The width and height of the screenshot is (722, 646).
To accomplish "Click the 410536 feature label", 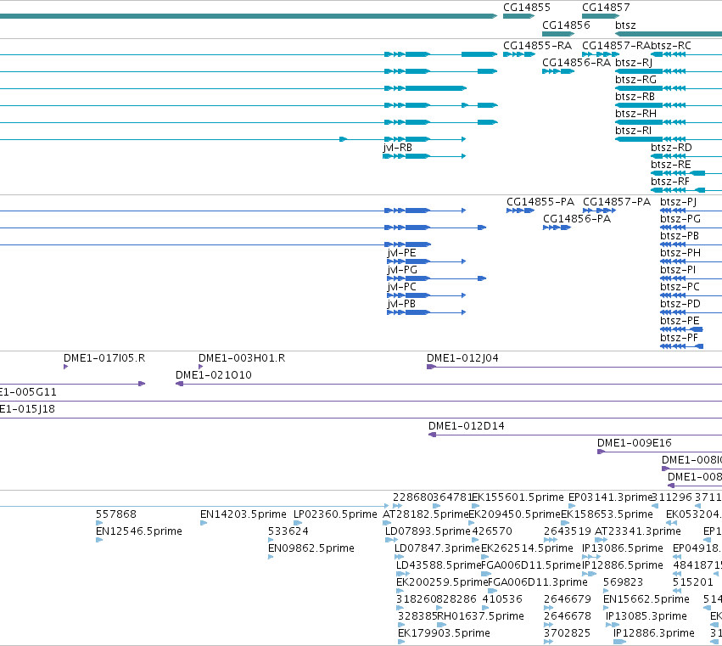I will tap(502, 599).
